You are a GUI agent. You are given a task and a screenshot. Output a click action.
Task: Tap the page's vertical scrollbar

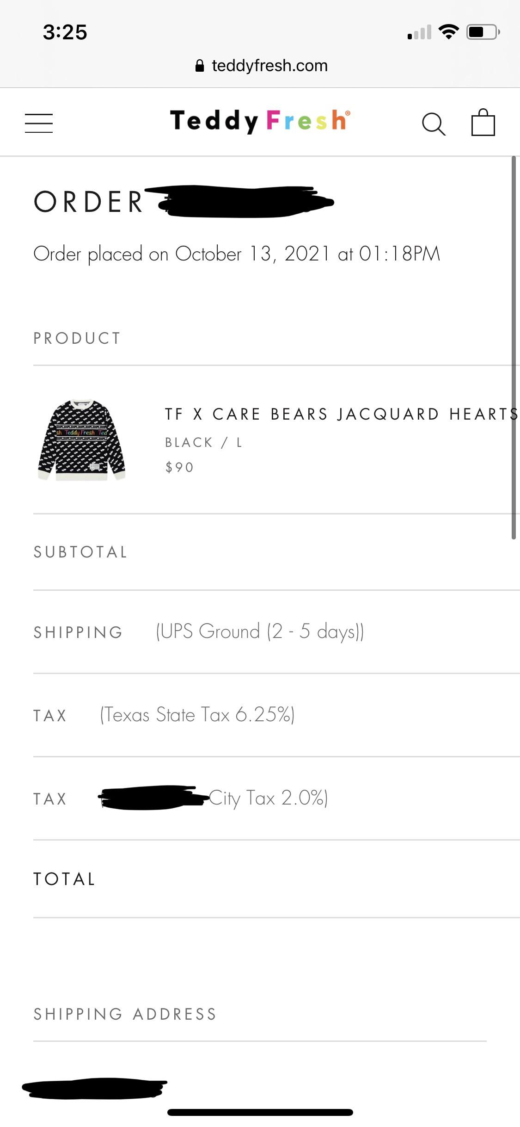(513, 347)
